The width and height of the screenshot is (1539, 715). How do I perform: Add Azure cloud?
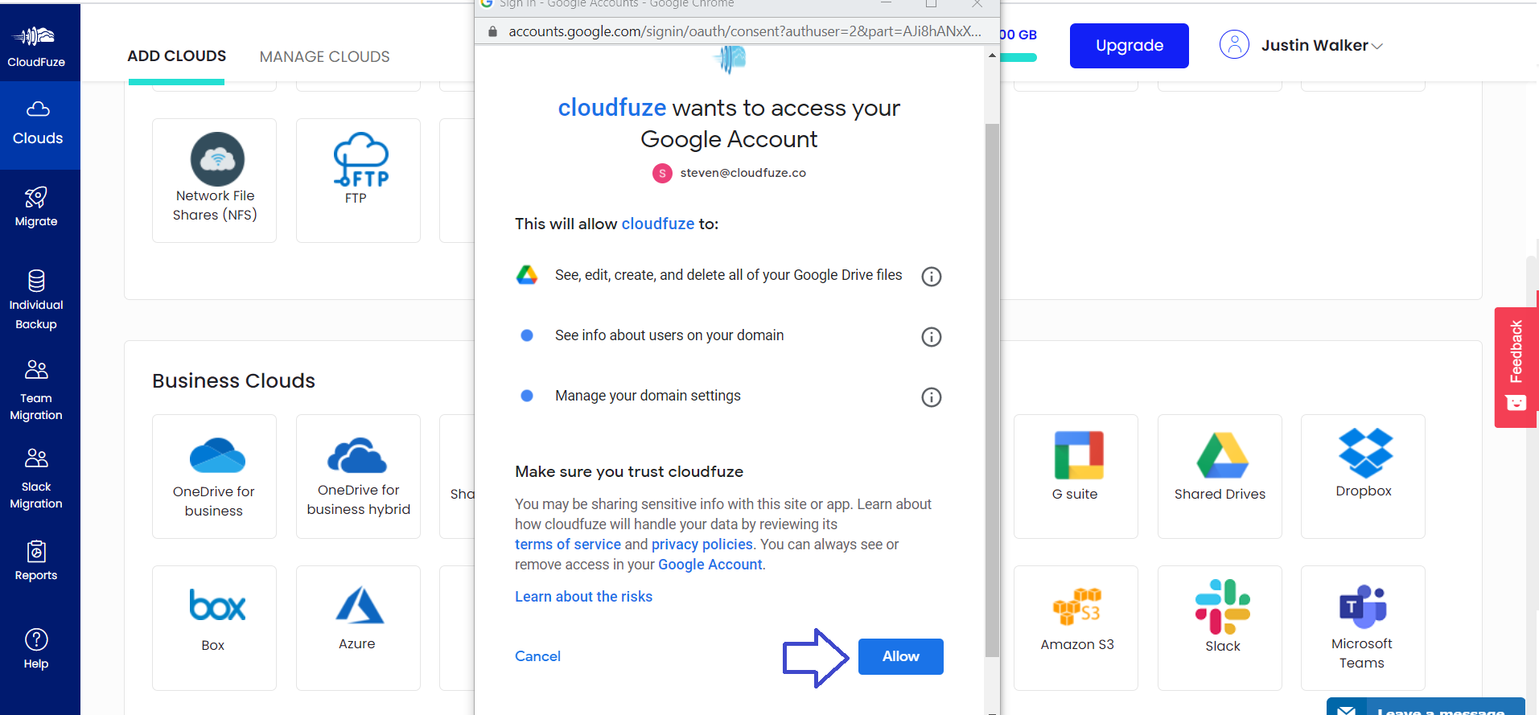pos(358,627)
